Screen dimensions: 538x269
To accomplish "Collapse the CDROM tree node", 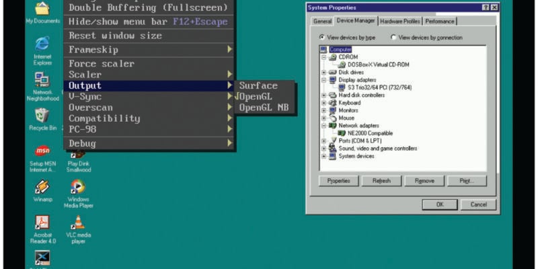I will [x=323, y=57].
